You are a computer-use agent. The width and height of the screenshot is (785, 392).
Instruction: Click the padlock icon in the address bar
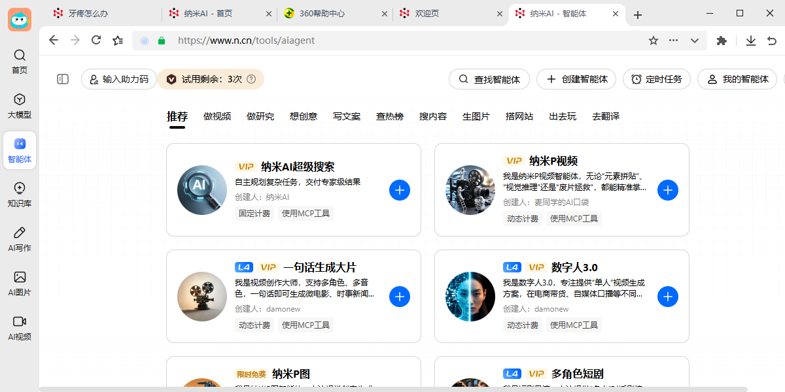[x=161, y=40]
